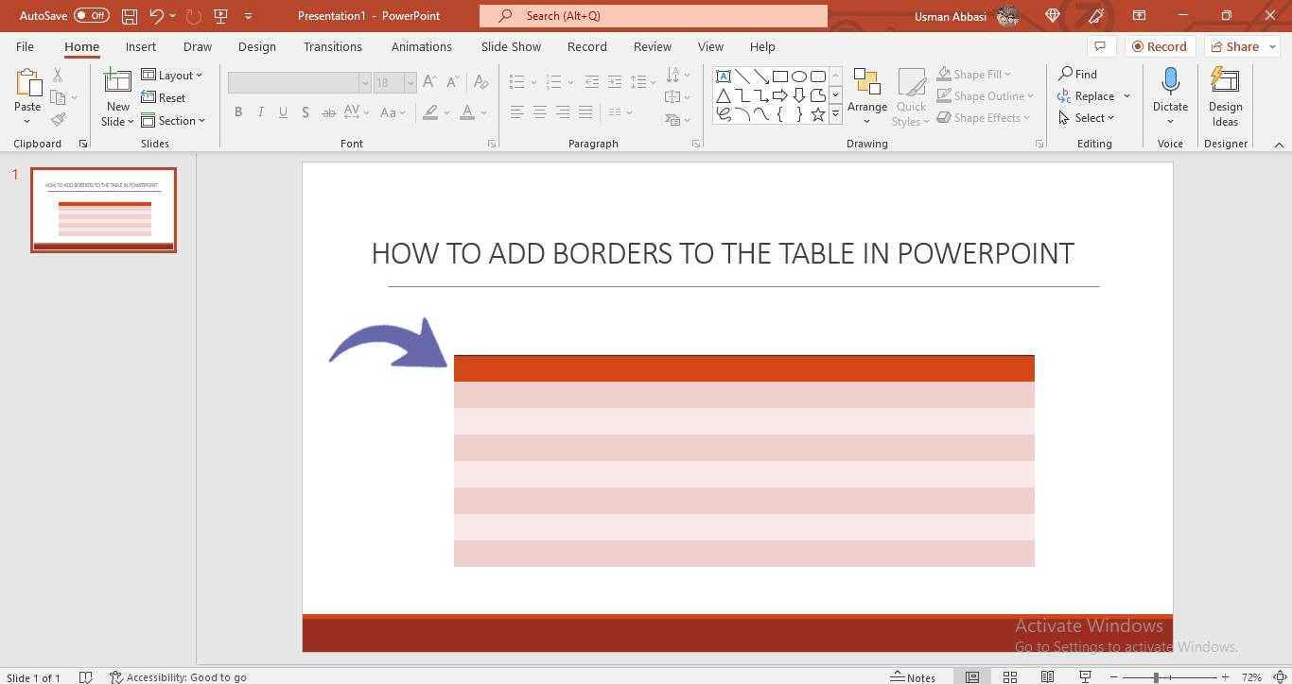The height and width of the screenshot is (684, 1292).
Task: Click the Start From Beginning presentation icon
Action: pos(221,16)
